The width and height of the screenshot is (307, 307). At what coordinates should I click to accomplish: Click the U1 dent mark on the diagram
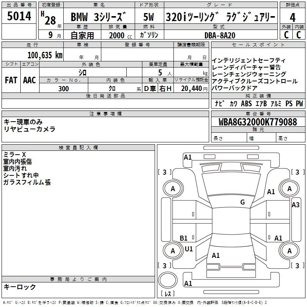coord(189,249)
